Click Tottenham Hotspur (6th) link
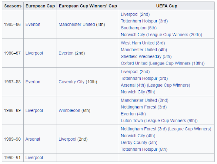Viewport: 217px width, 164px height. click(x=144, y=149)
